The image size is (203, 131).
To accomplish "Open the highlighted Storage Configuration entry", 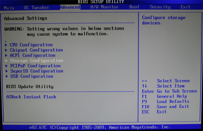I will coord(37,60).
